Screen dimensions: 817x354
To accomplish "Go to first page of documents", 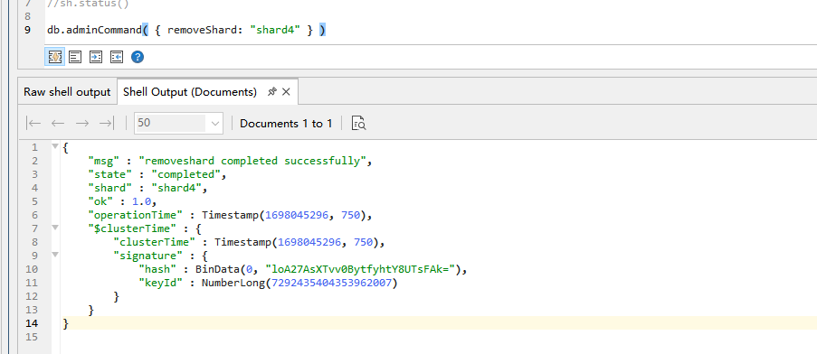I will point(33,123).
